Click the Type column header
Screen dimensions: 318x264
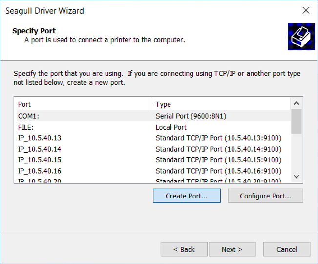click(x=221, y=104)
